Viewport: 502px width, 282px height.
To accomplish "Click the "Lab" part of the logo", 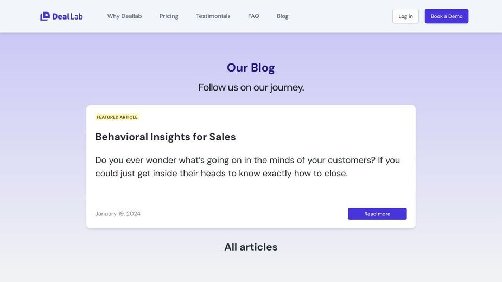I will 77,16.
